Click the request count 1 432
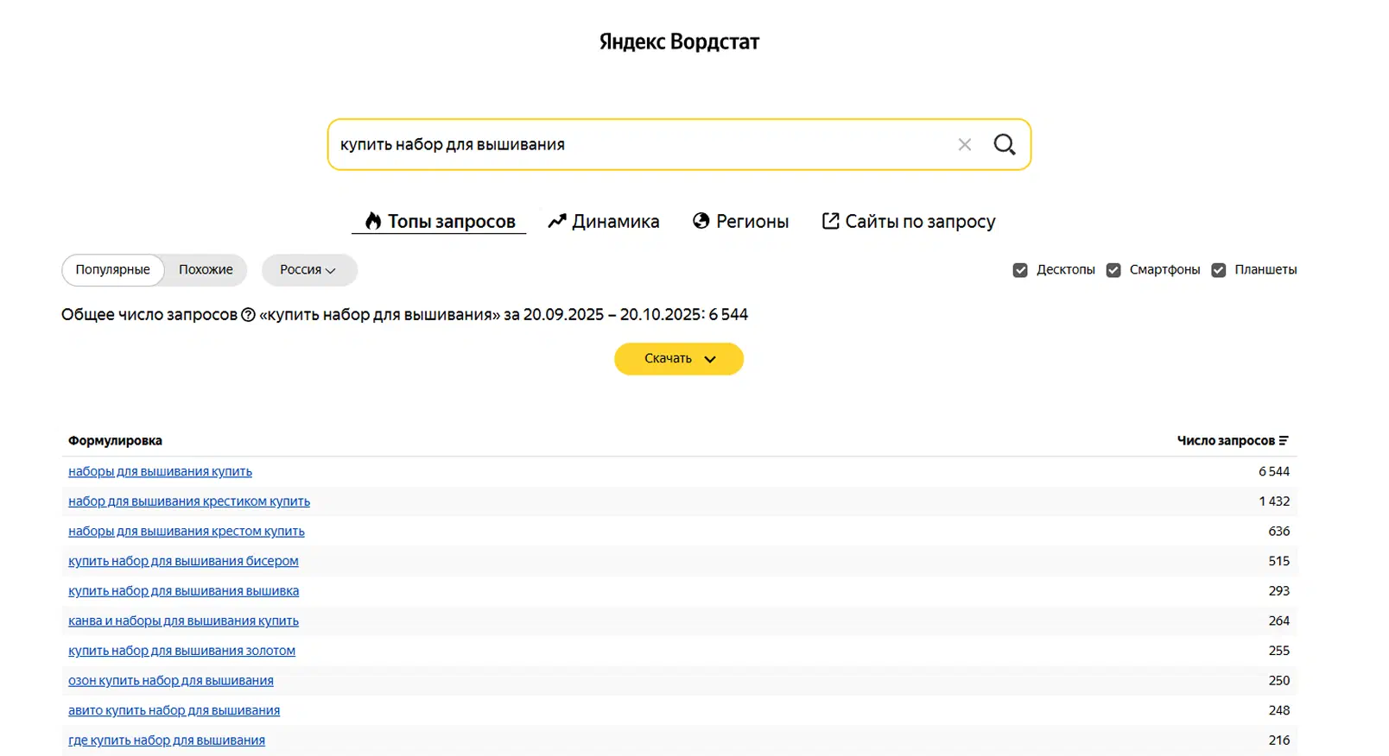 [x=1274, y=501]
